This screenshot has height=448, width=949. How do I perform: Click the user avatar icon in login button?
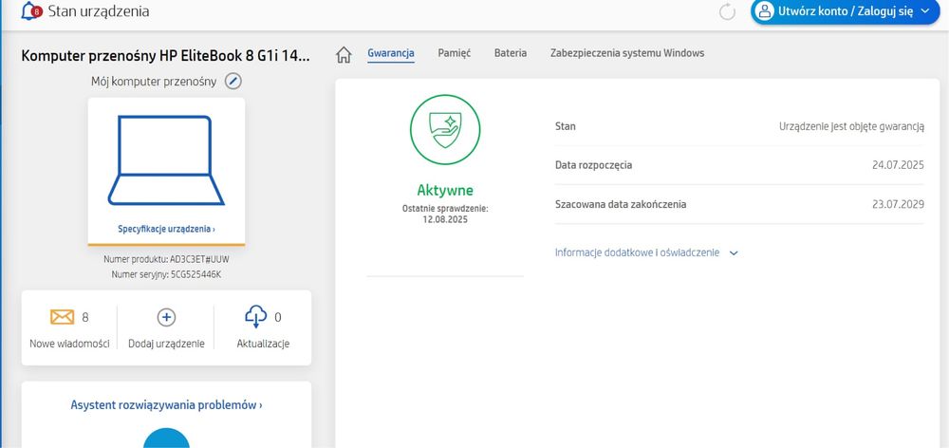(766, 10)
